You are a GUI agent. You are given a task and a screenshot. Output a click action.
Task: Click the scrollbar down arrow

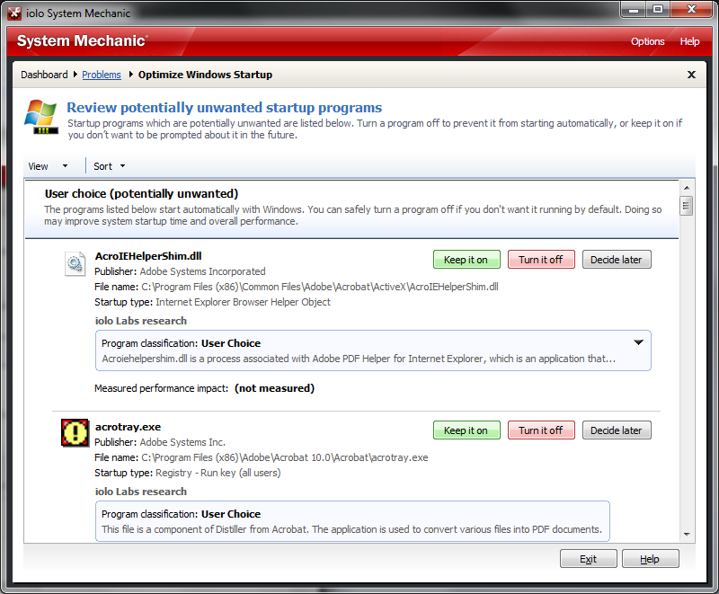click(687, 534)
